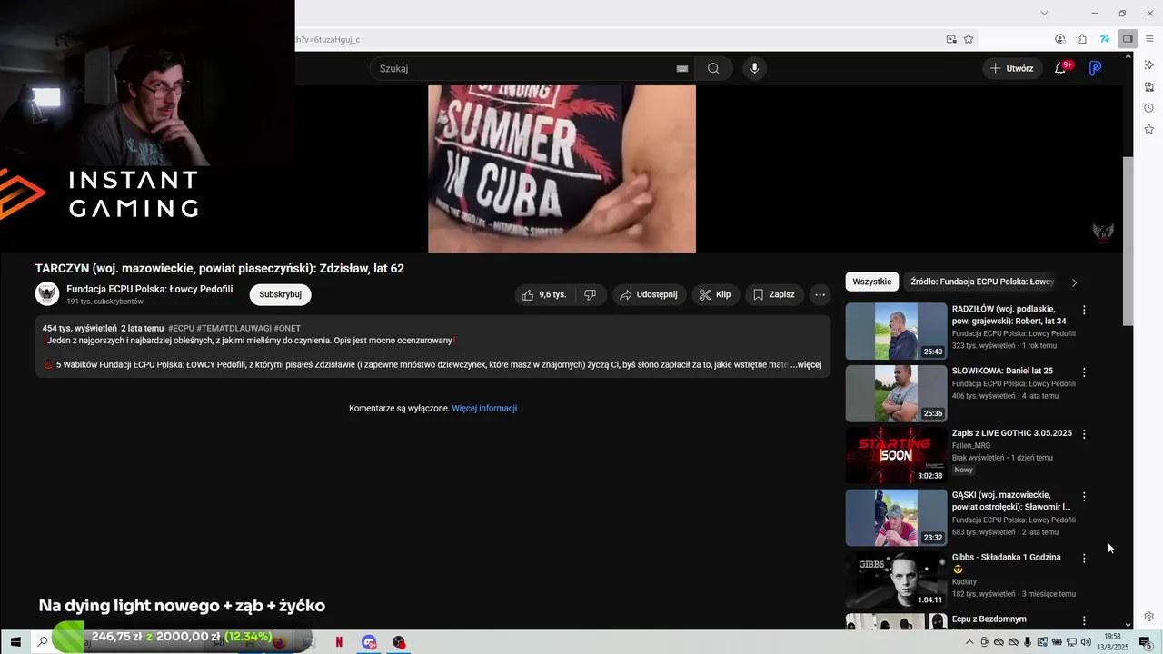Show next filter chips with right chevron

(1074, 282)
